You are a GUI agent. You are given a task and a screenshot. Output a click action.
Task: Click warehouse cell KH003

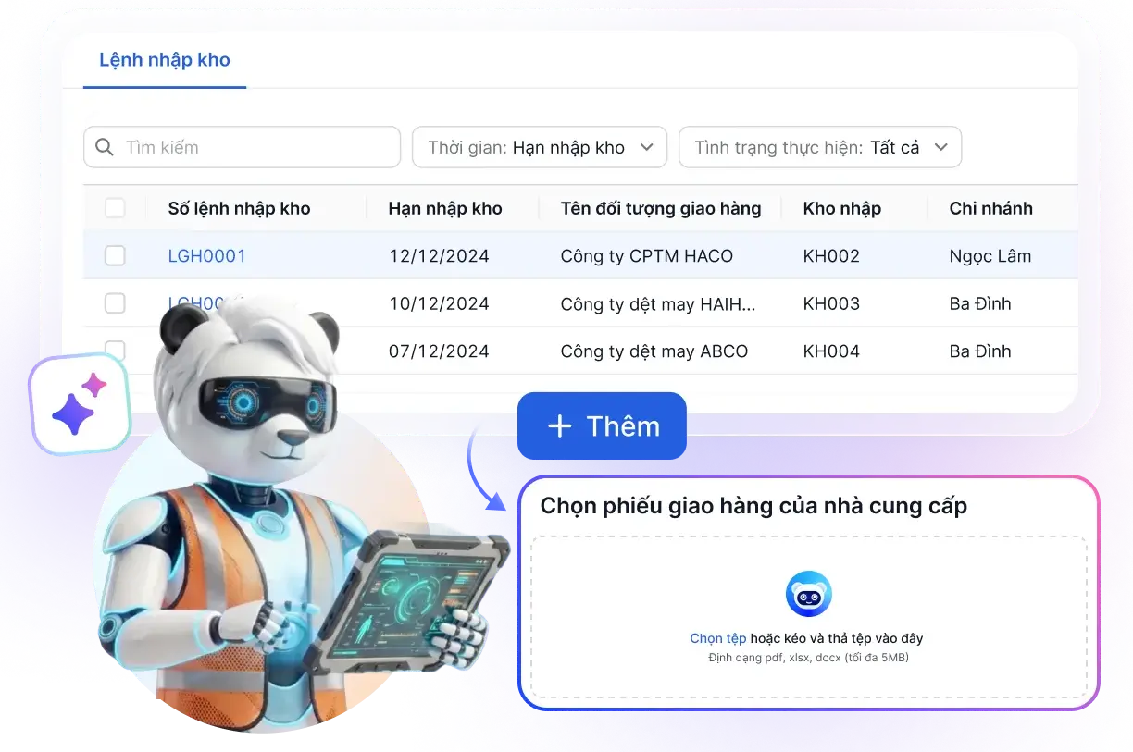(831, 303)
